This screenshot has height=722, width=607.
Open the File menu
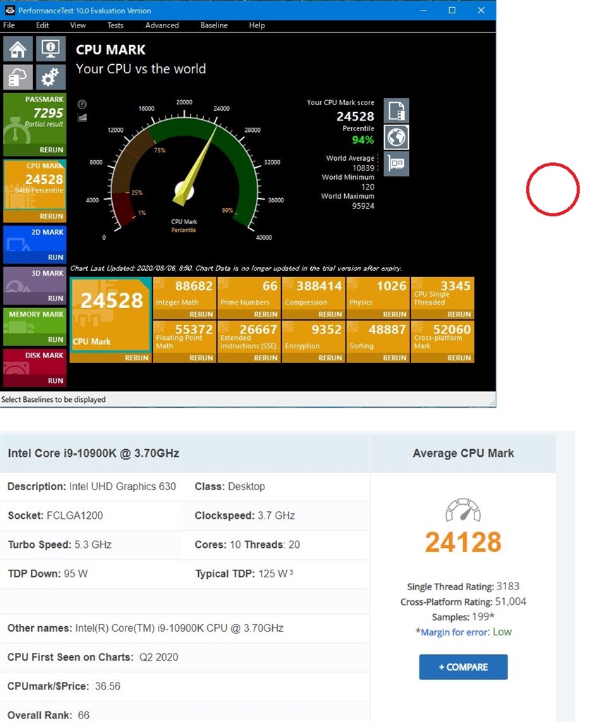(x=8, y=25)
